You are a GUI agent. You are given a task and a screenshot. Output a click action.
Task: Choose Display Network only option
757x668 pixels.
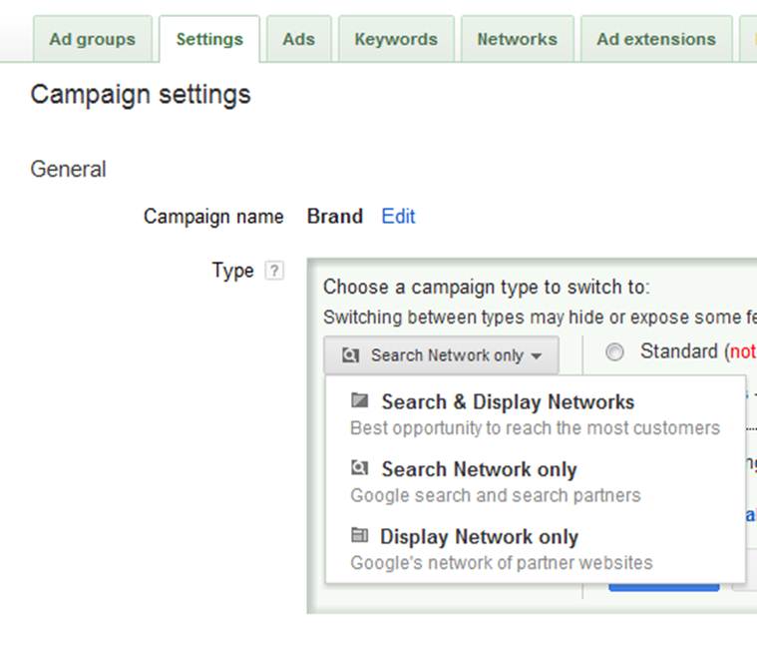536,549
